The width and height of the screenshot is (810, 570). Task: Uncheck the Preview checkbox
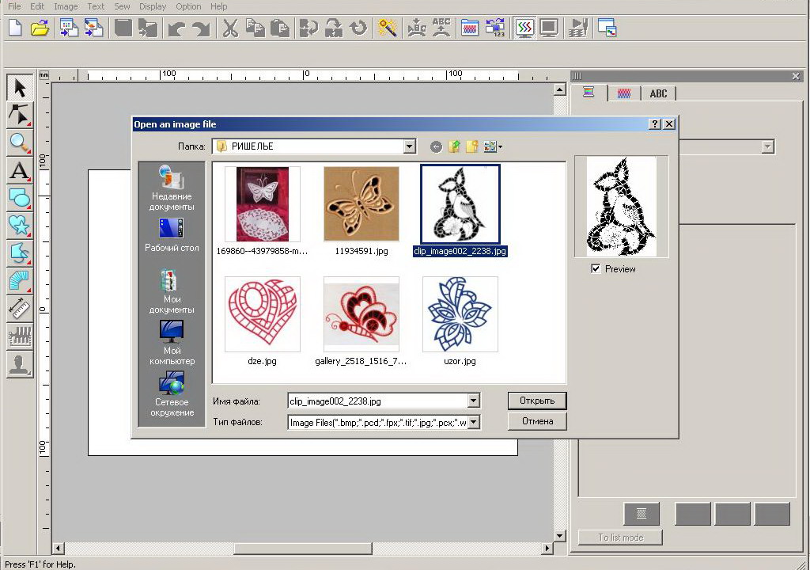(x=596, y=269)
